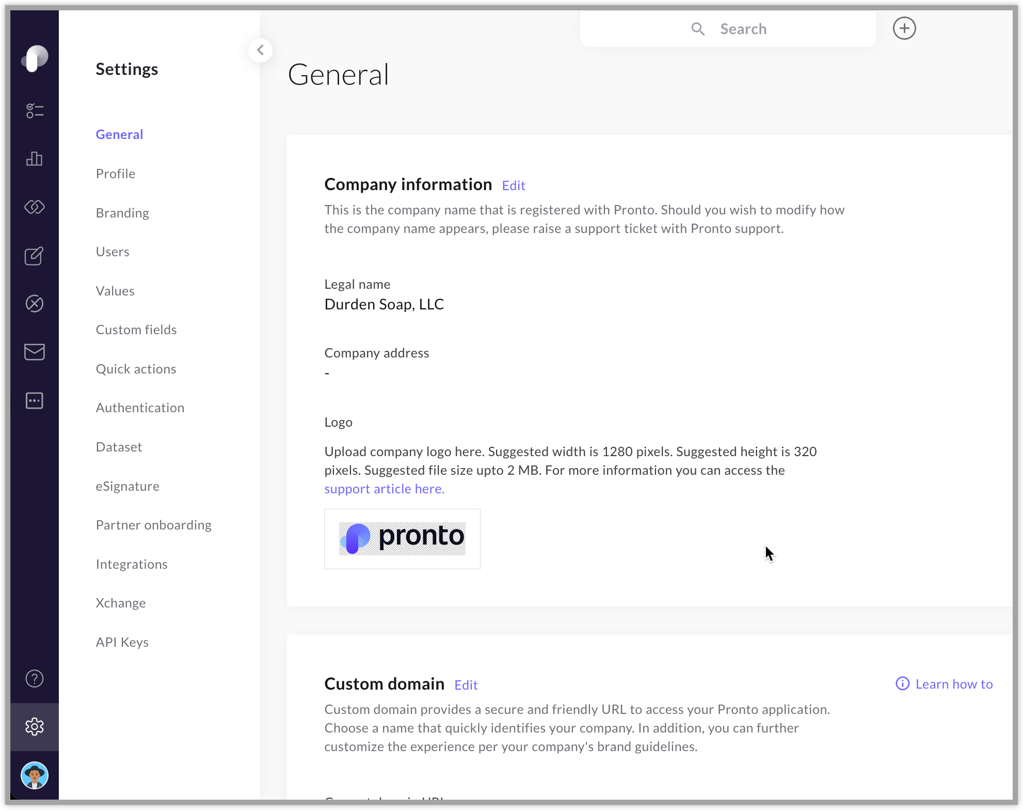Open Dataset settings
Image resolution: width=1023 pixels, height=810 pixels.
[119, 447]
